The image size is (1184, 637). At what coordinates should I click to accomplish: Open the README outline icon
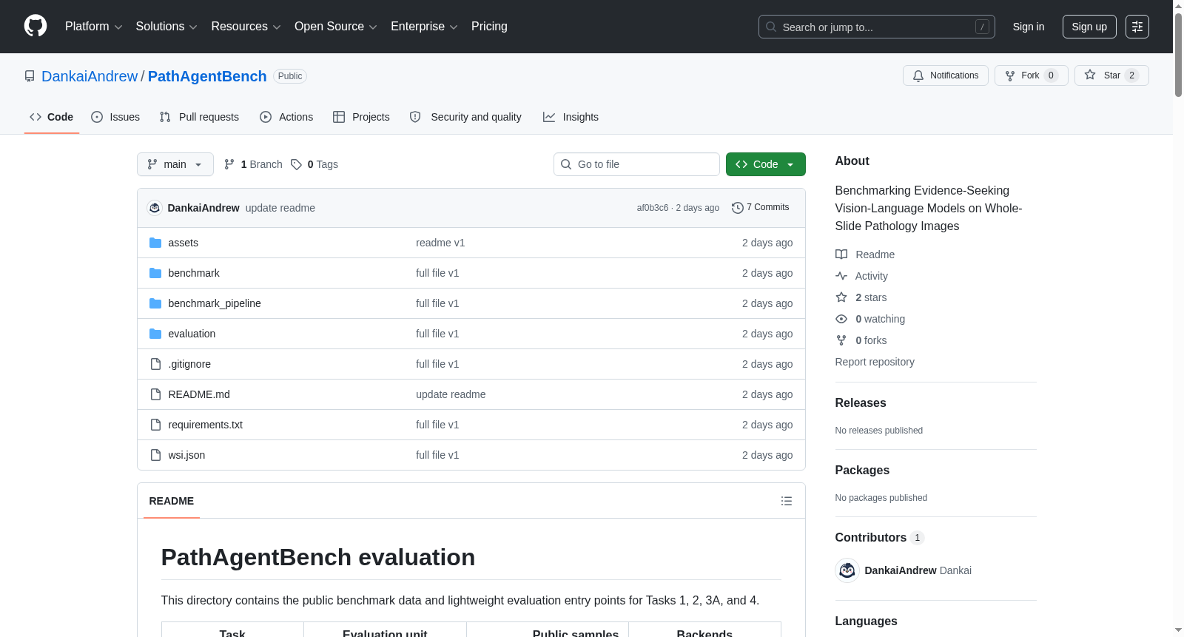(x=787, y=501)
